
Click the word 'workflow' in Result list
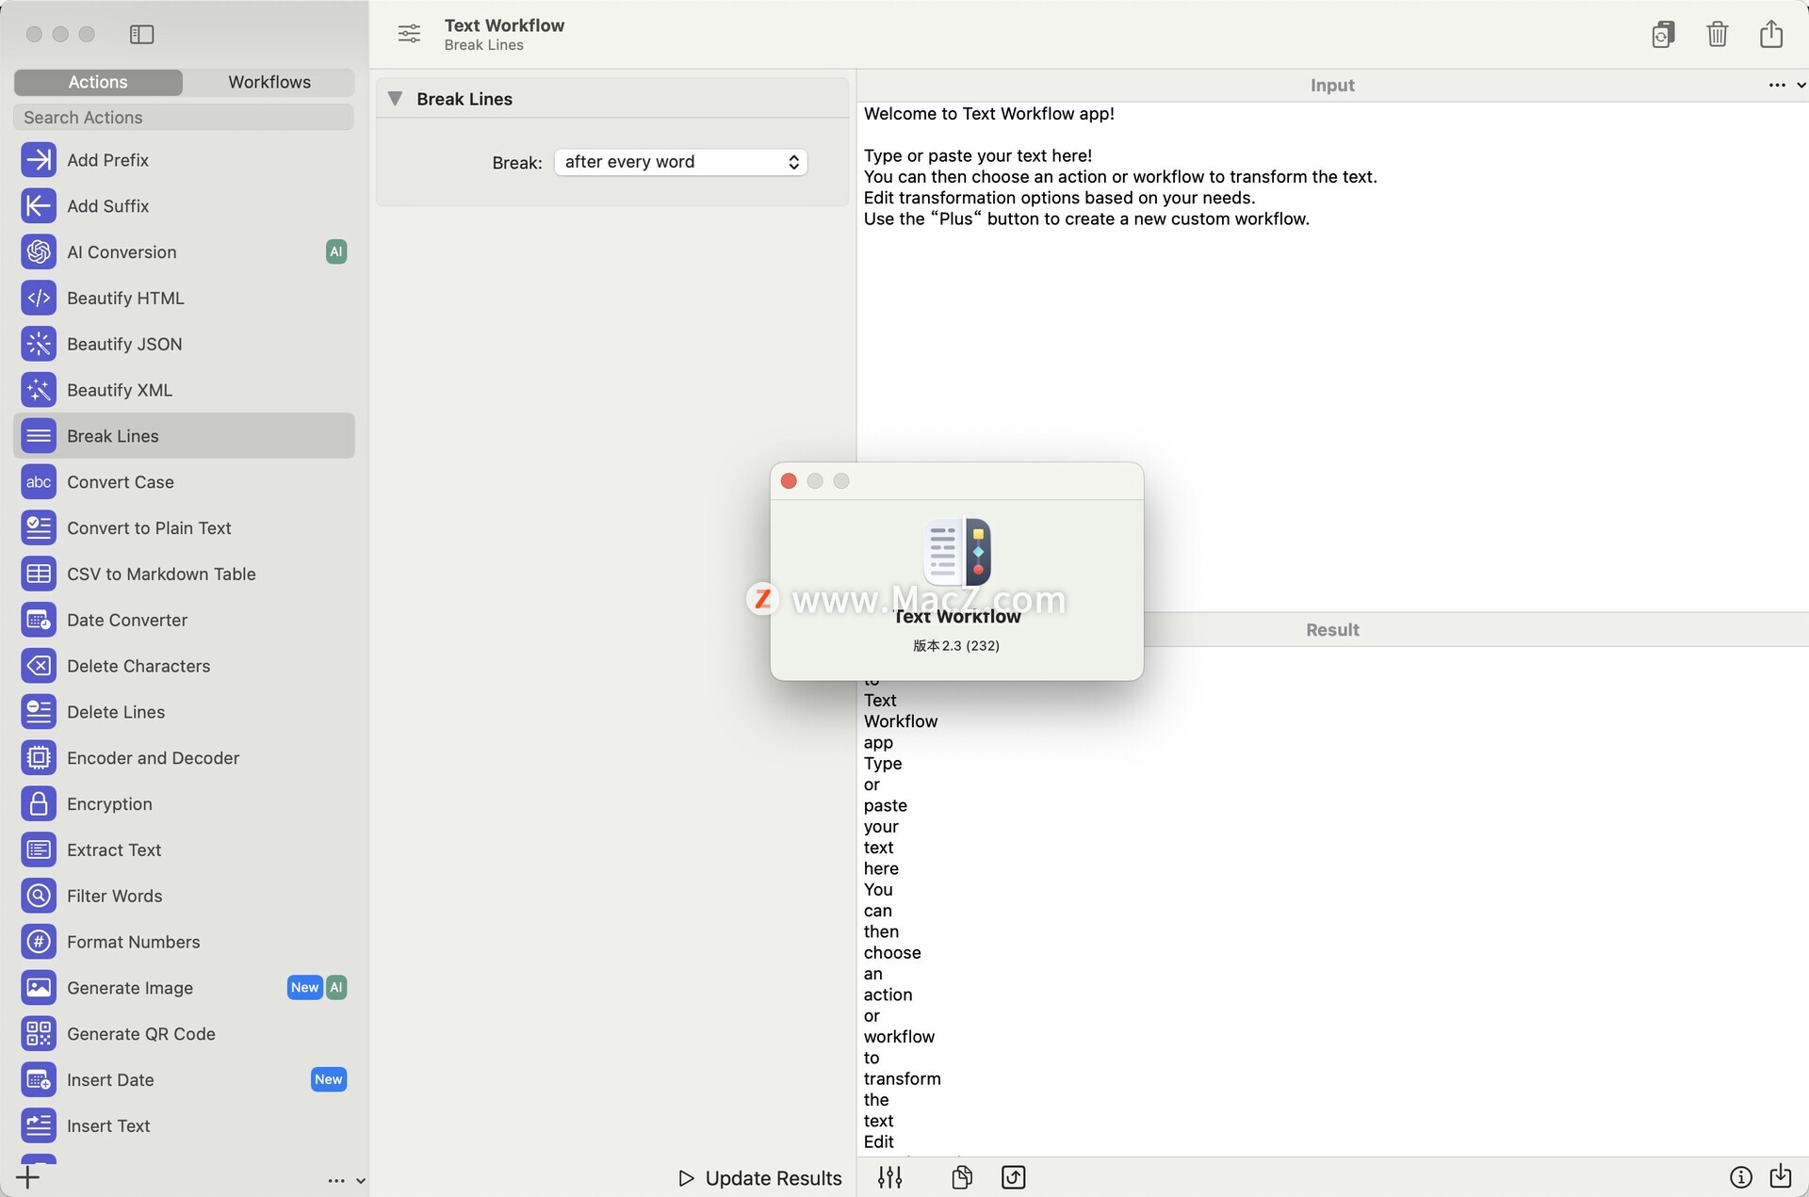click(899, 1037)
